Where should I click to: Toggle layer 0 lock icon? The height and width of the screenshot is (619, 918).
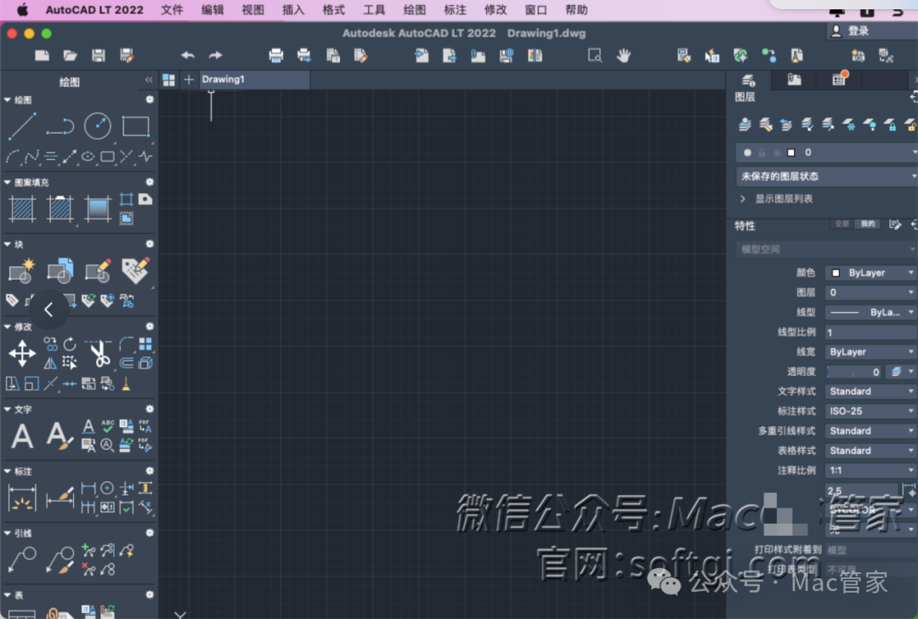click(x=762, y=153)
